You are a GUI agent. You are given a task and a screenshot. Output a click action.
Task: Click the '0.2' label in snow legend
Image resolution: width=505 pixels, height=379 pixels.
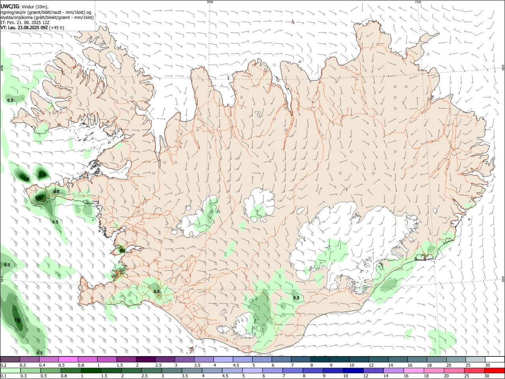(3, 366)
